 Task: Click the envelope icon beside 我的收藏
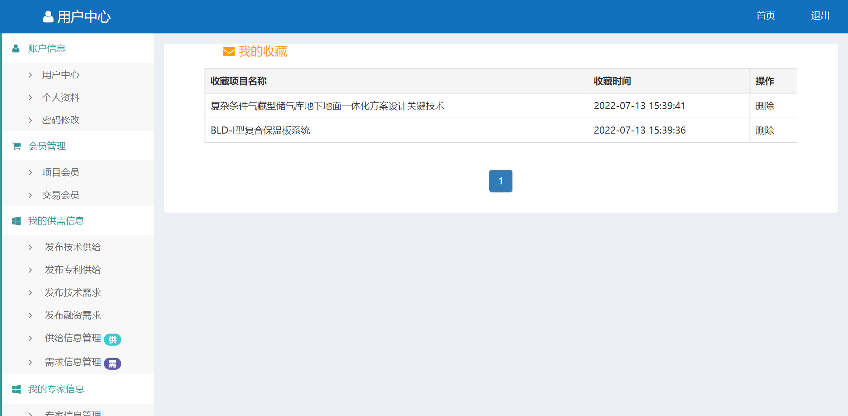(x=229, y=52)
